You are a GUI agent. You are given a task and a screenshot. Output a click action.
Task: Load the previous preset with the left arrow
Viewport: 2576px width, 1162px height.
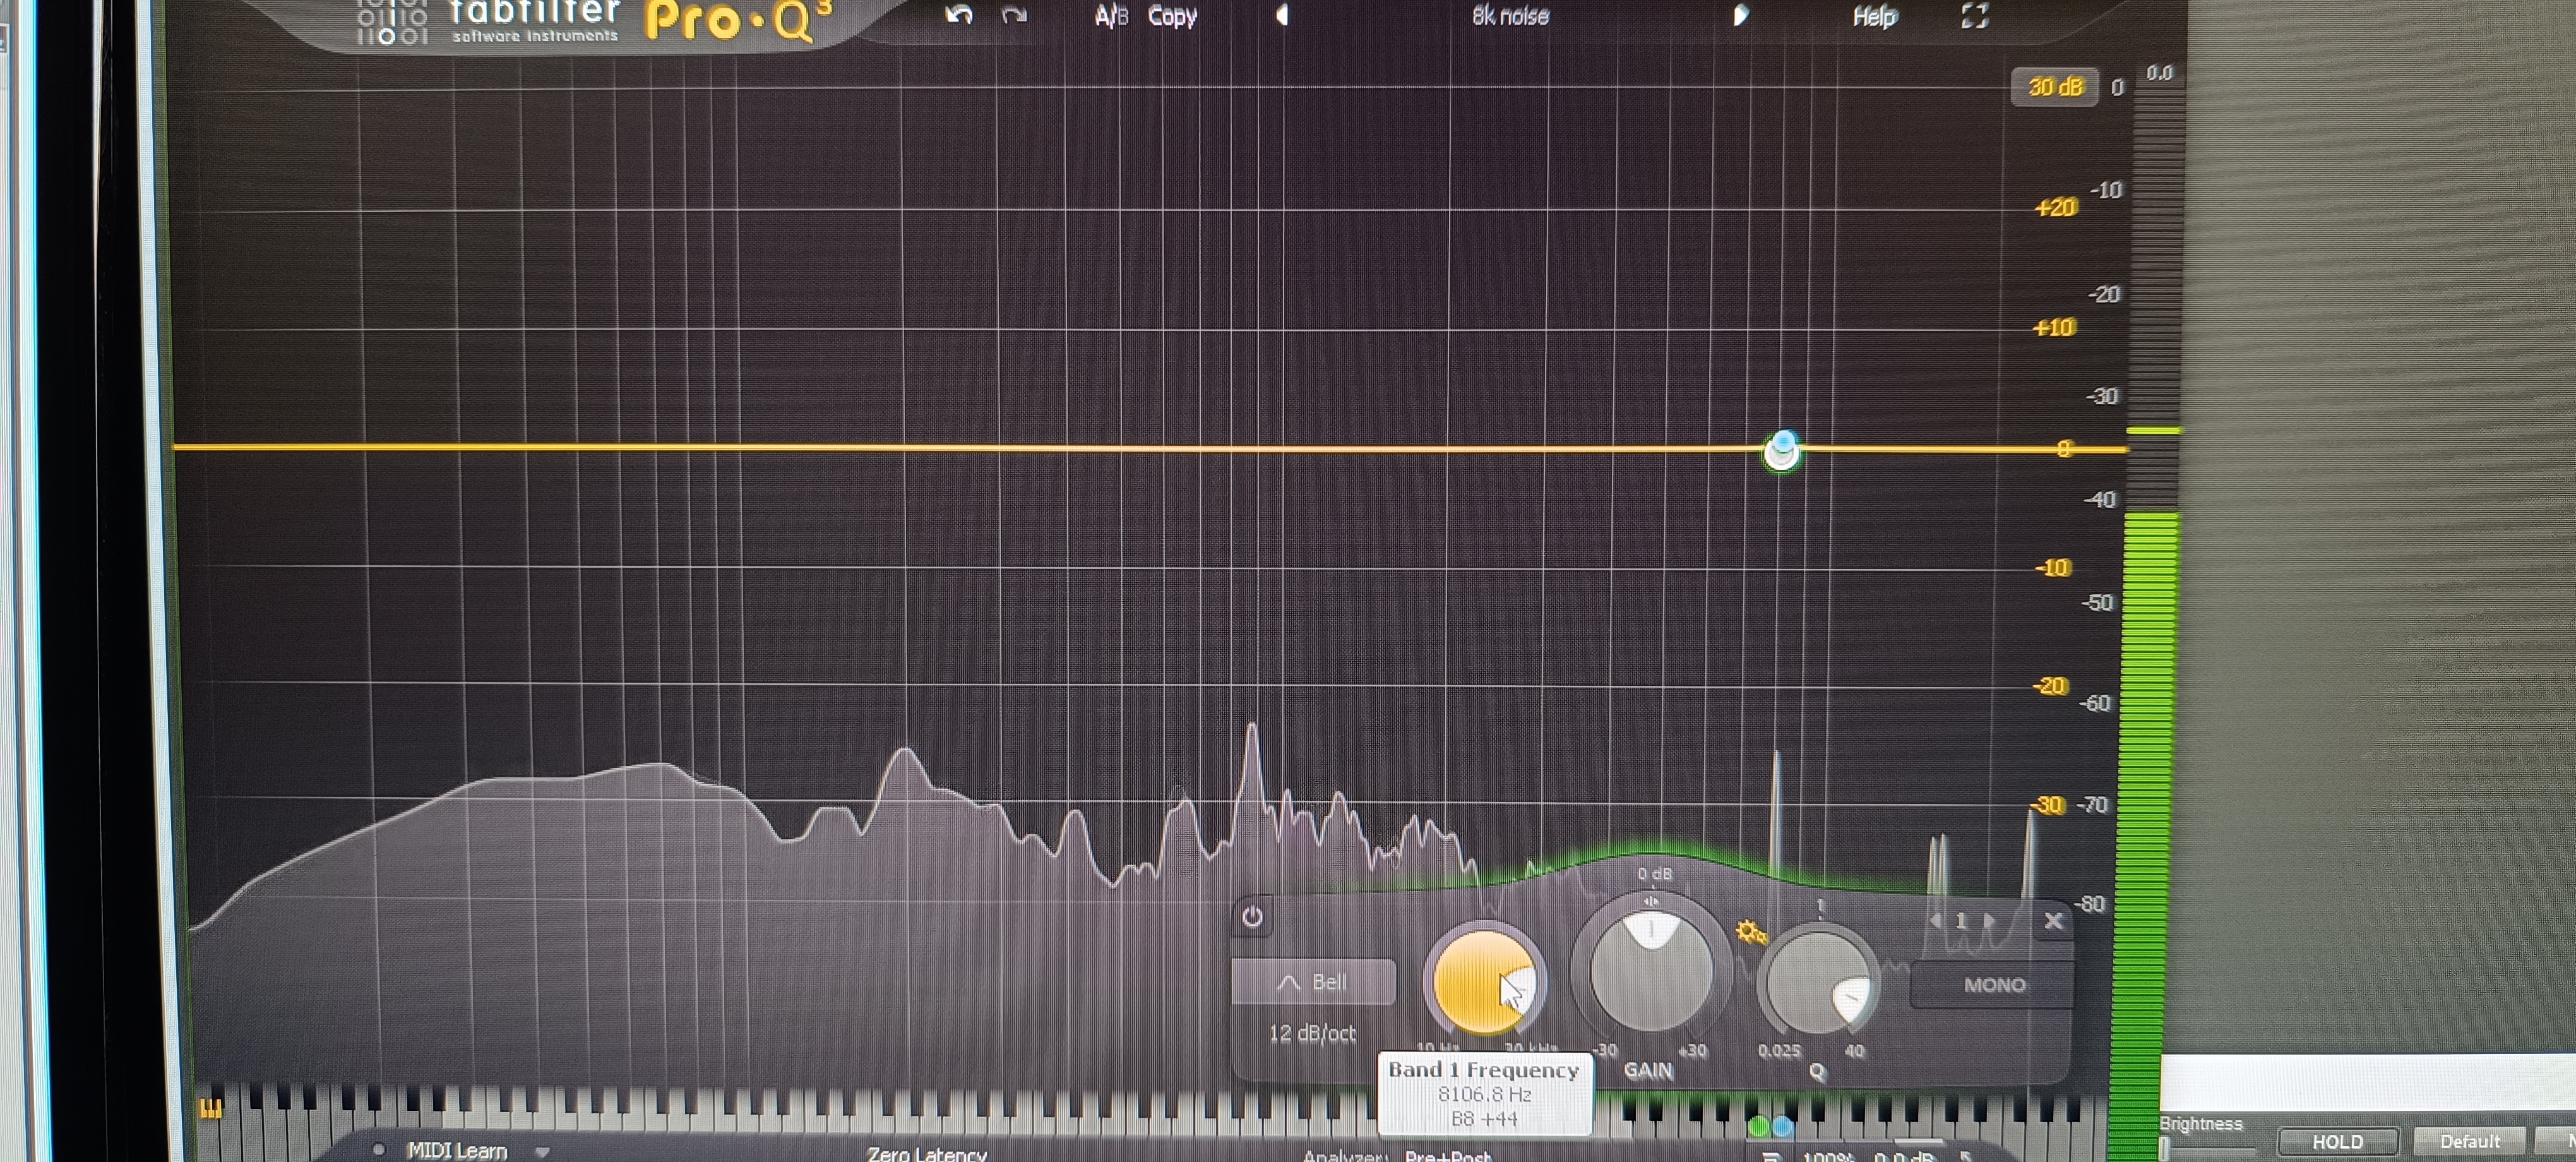(1282, 15)
